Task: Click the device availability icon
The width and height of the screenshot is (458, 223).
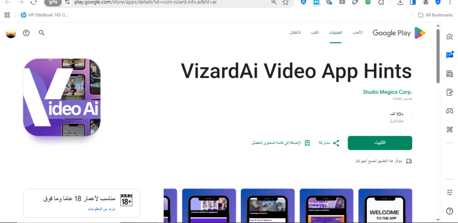Action: 409,161
